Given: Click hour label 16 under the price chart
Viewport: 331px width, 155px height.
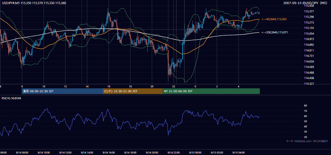Looking at the screenshot, I should pos(109,86).
